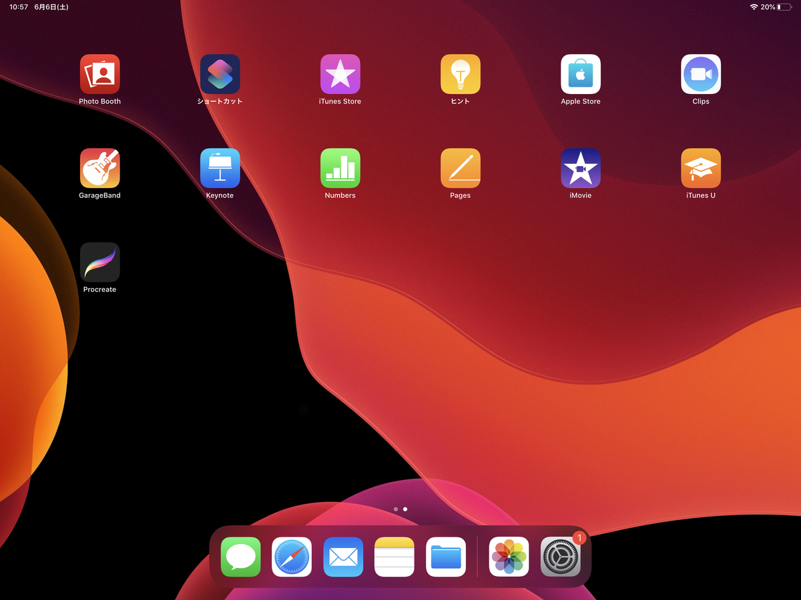Viewport: 801px width, 600px height.
Task: Open the Tips (ヒント) lightbulb app
Action: [x=461, y=74]
